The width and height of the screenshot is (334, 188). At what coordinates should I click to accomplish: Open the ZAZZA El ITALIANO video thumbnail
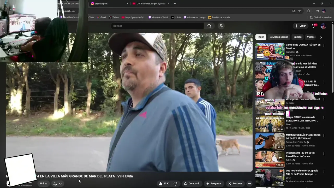pos(270,142)
